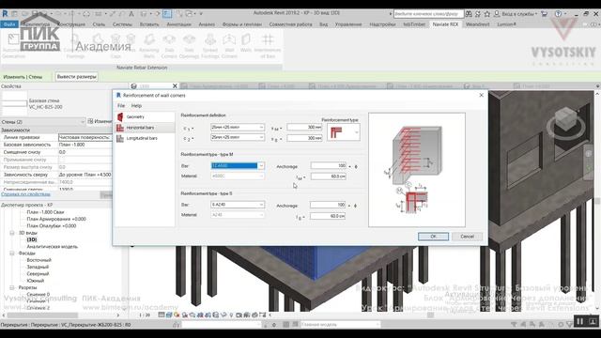Click the pause button on video overlay
Image resolution: width=601 pixels, height=338 pixels.
click(x=579, y=321)
